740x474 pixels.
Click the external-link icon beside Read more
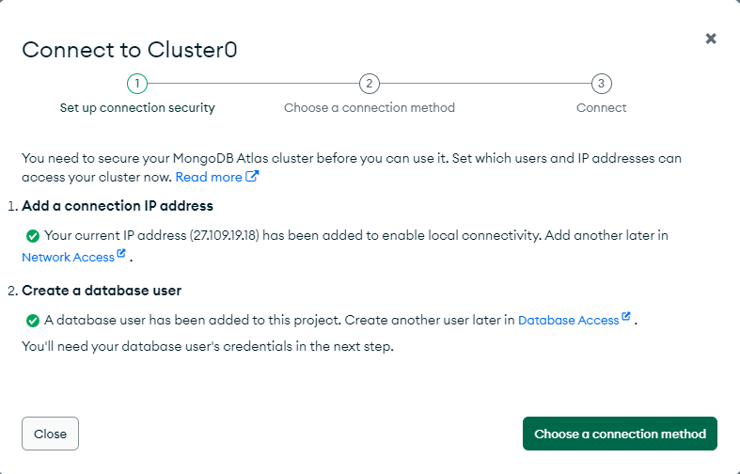[x=253, y=176]
